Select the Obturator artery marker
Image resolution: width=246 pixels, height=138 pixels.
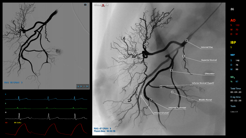pyautogui.click(x=171, y=70)
